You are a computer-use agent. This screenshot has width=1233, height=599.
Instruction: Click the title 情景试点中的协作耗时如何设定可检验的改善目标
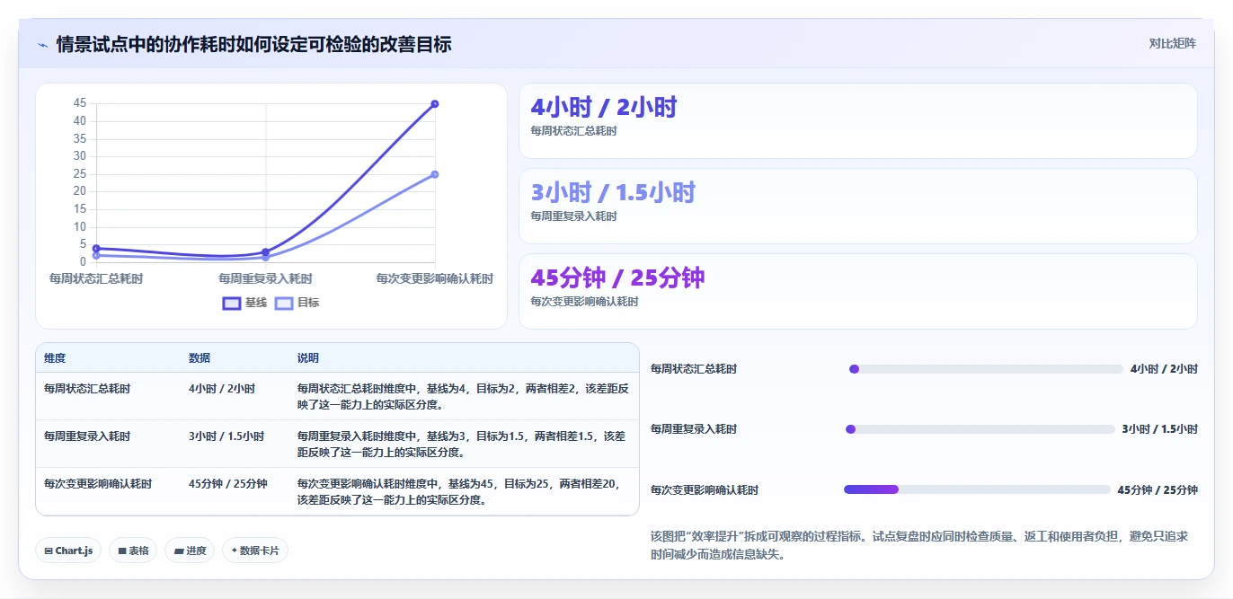254,44
